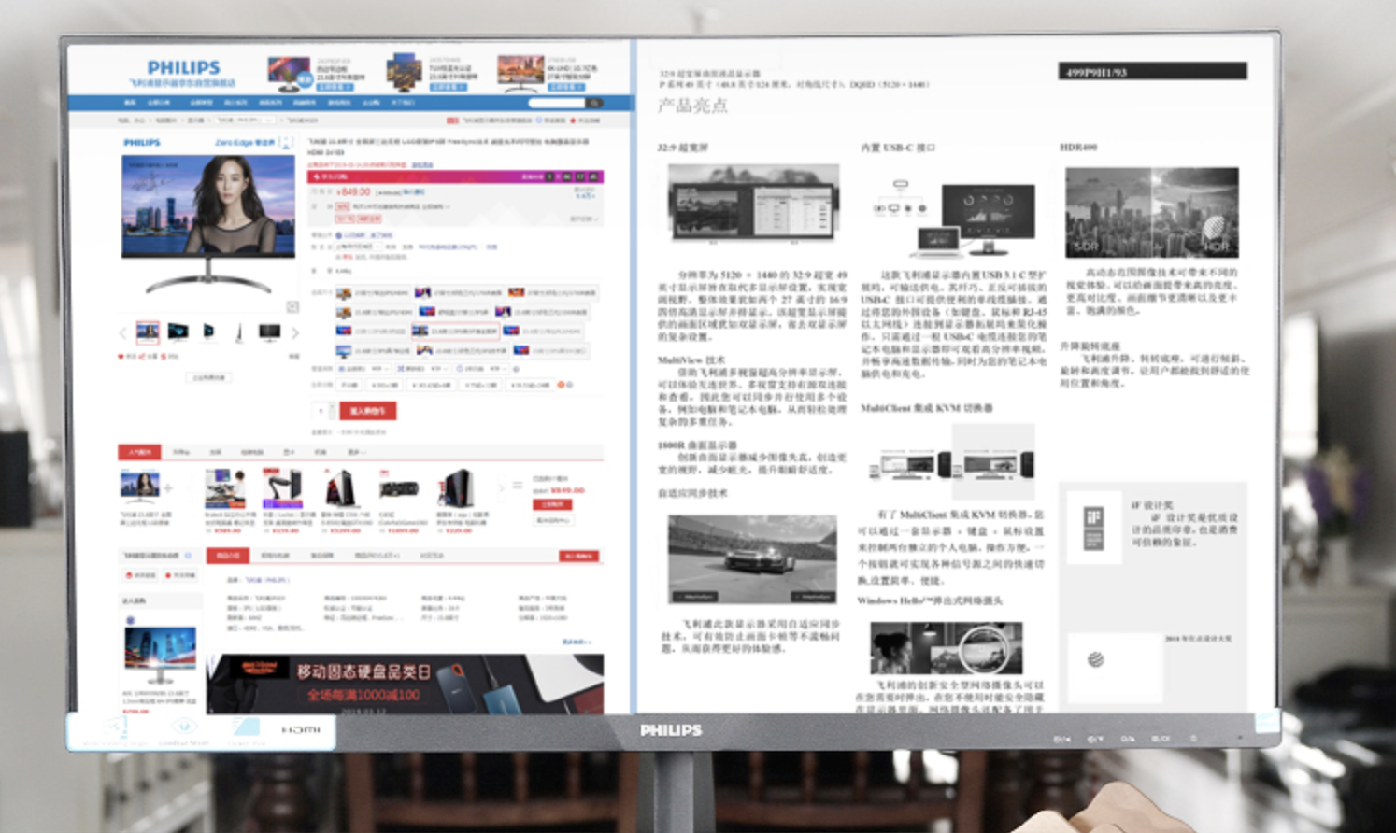
Task: Open the first promo monitor banner image
Action: tap(289, 73)
